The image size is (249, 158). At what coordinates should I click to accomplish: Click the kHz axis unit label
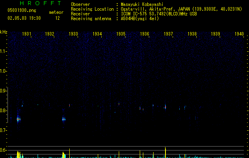(x=4, y=32)
